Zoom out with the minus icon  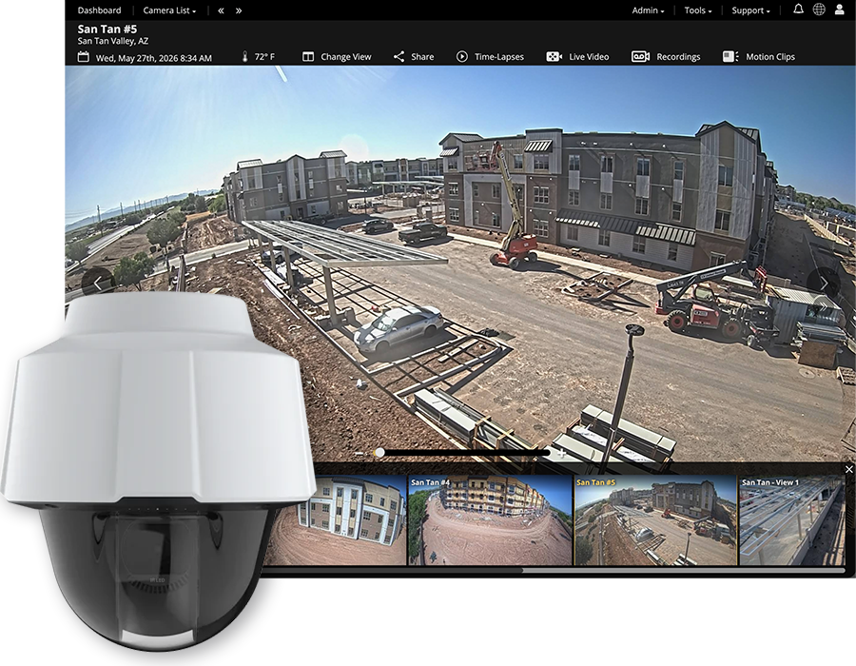[359, 453]
